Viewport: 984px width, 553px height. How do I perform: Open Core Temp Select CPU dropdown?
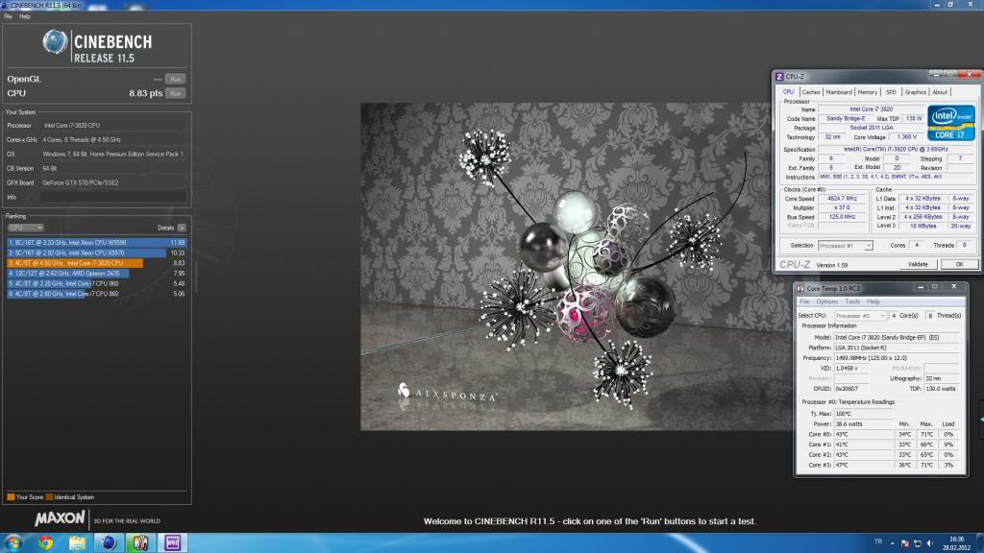860,316
